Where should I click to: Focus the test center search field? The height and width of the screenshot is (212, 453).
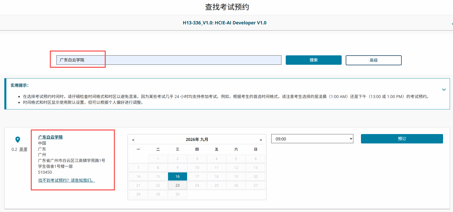(169, 60)
